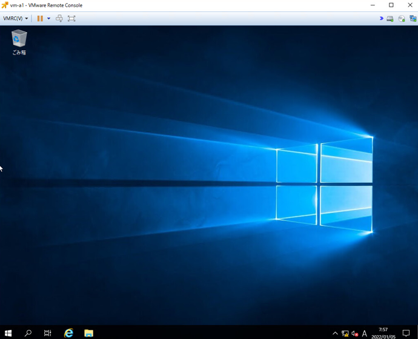
Task: Click the VMware Remote Console title icon
Action: [4, 5]
